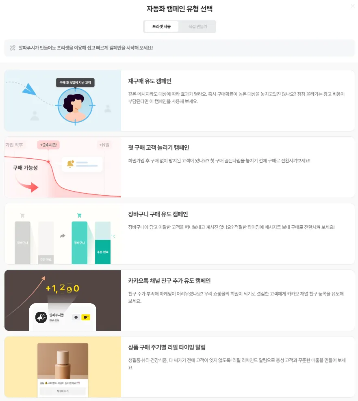
Task: Click the megaphone channel profile icon
Action: [41, 317]
